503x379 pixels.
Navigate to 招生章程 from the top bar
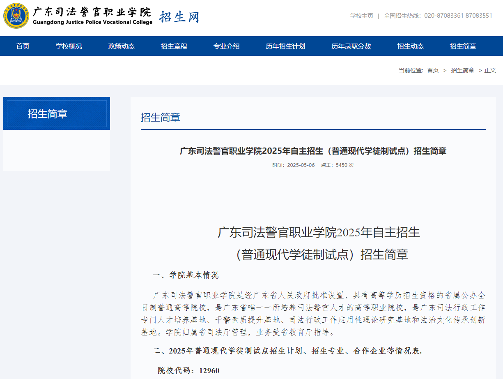(x=173, y=46)
